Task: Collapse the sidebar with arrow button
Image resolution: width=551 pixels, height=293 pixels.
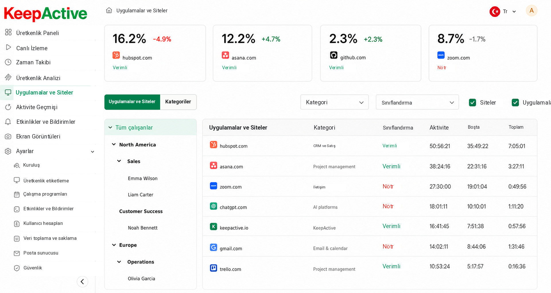Action: (82, 282)
